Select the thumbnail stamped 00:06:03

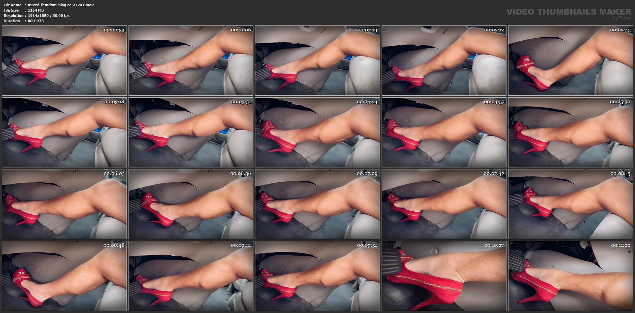click(65, 204)
